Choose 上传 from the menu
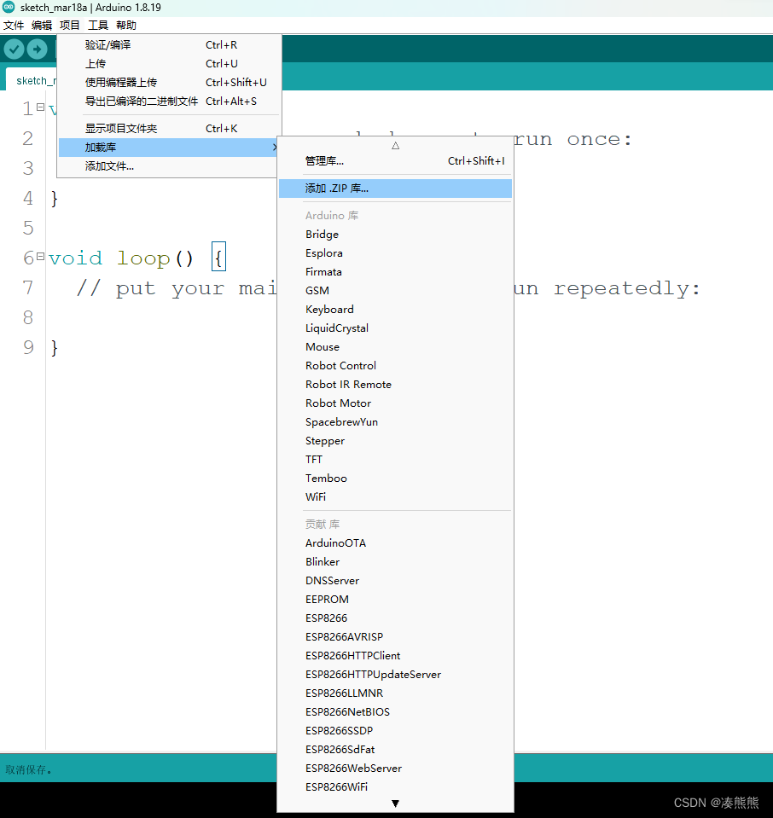 169,64
